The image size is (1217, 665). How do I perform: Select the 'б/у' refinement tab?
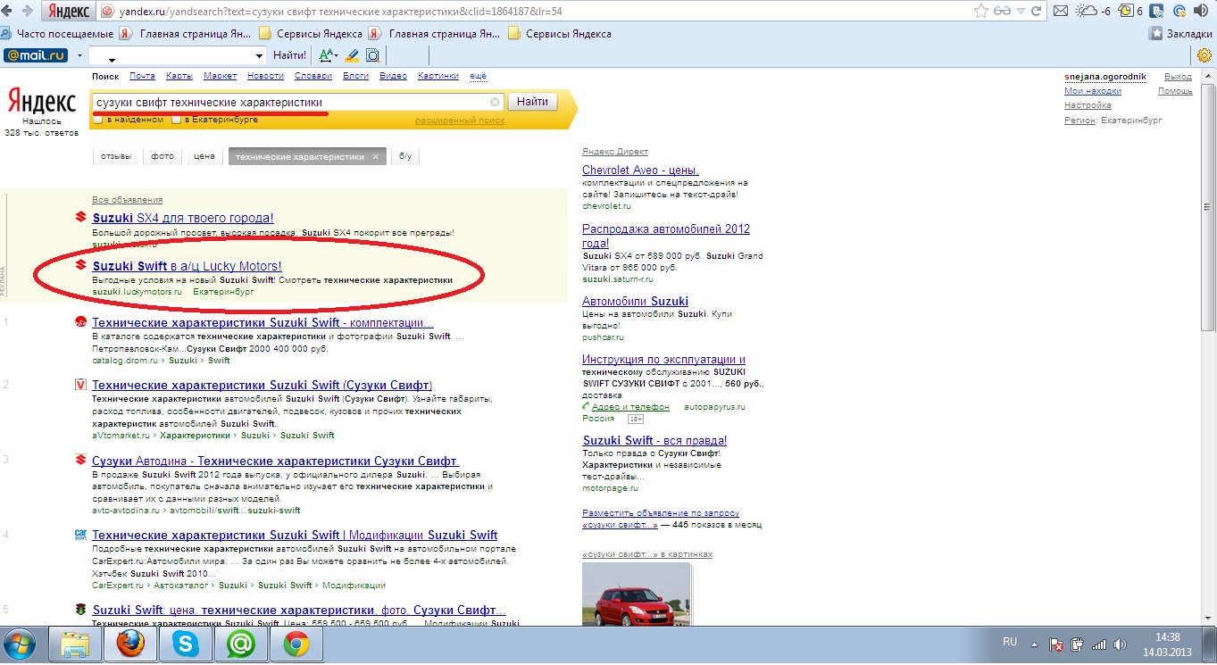point(405,156)
